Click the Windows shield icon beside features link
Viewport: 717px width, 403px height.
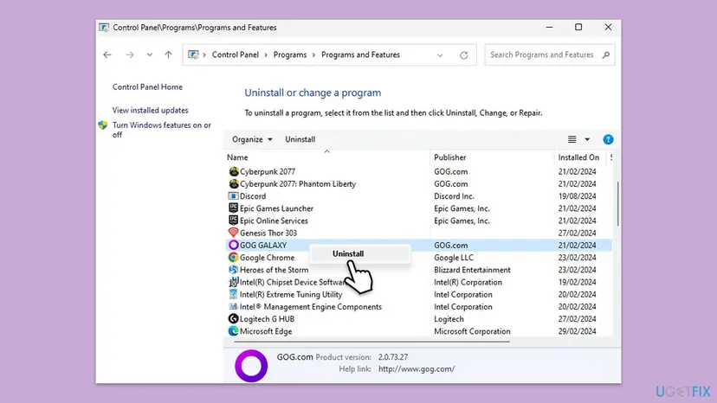(x=103, y=125)
